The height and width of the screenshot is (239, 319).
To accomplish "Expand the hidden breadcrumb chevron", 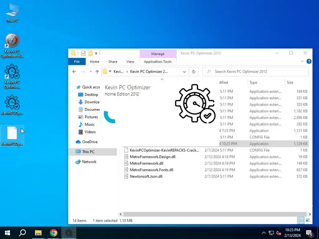I will (110, 71).
